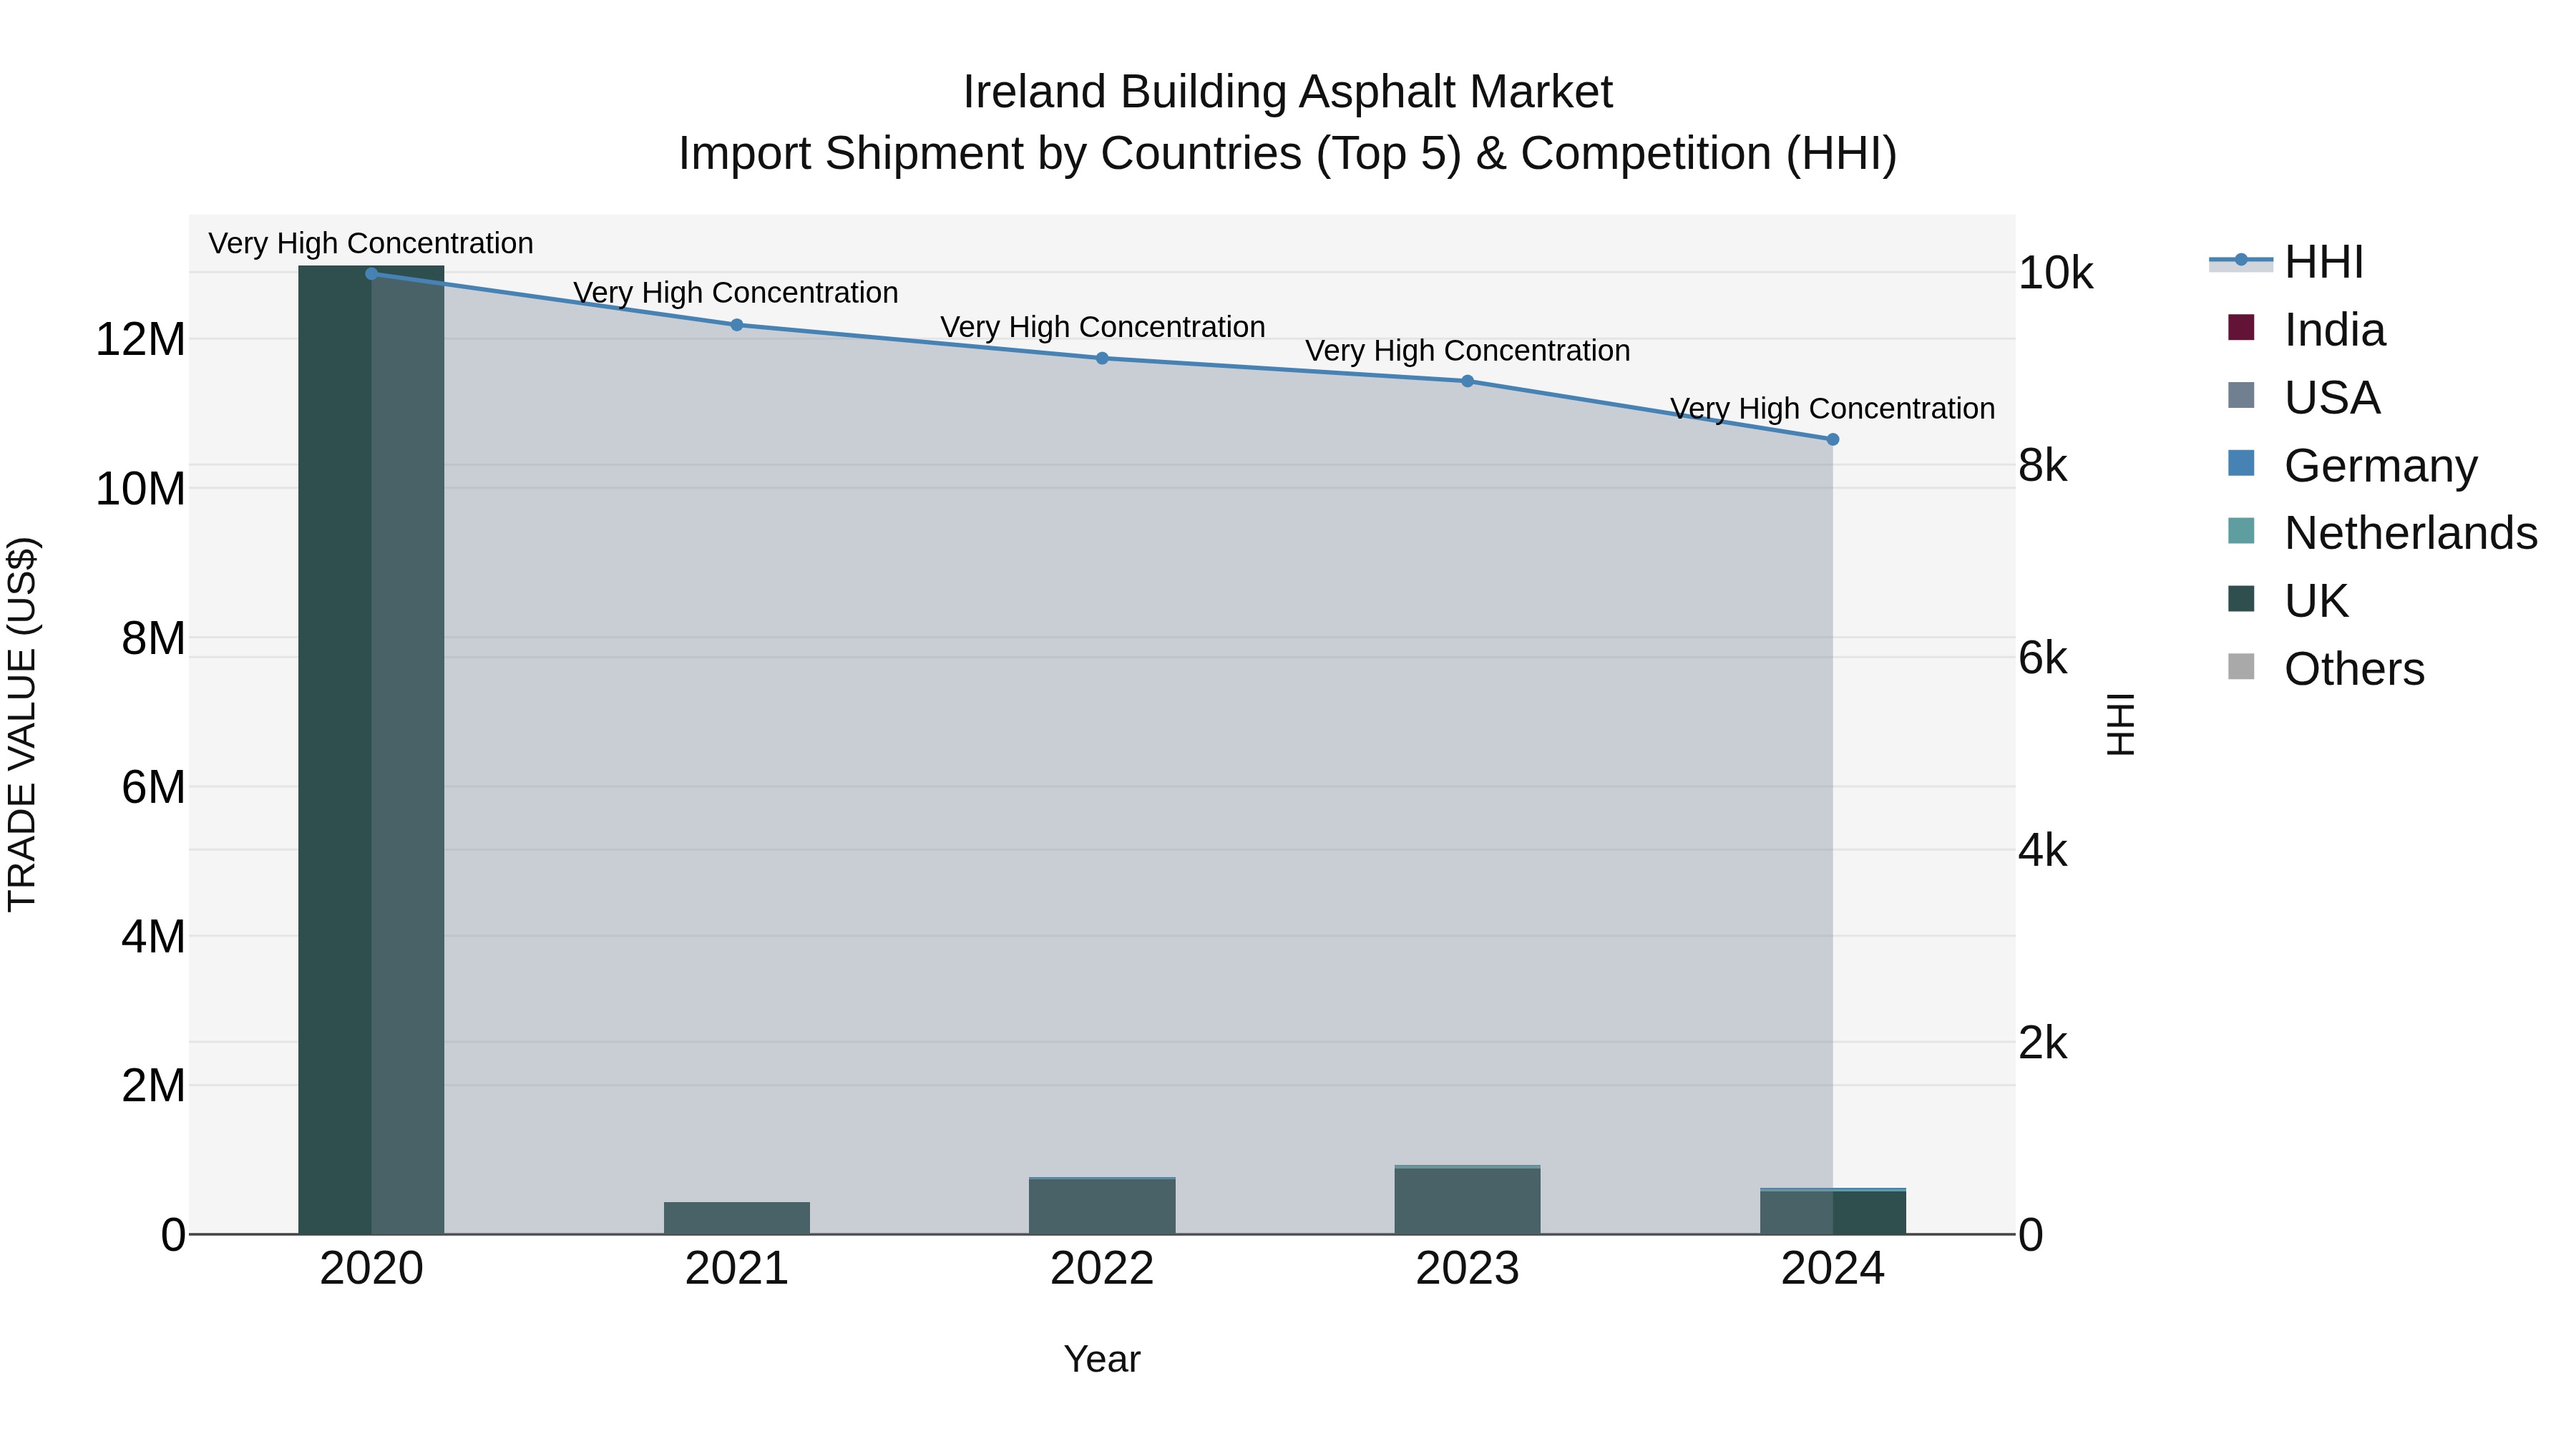Click the 10k HHI axis tick label
Image resolution: width=2576 pixels, height=1449 pixels.
coord(2055,273)
